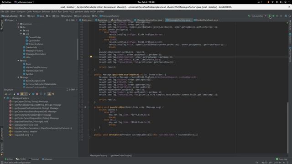Run the Launcher configuration with the green Run icon
The image size is (292, 164).
pos(270,16)
